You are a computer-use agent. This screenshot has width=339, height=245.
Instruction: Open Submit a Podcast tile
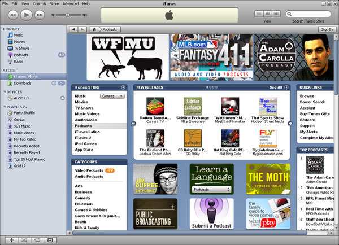211,214
